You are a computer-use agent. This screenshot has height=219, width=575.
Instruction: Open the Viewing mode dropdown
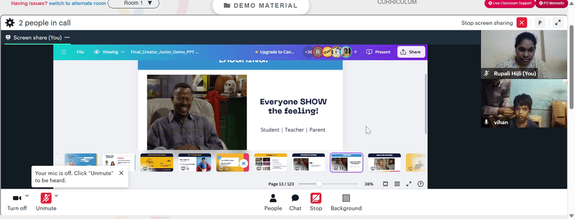pos(109,52)
